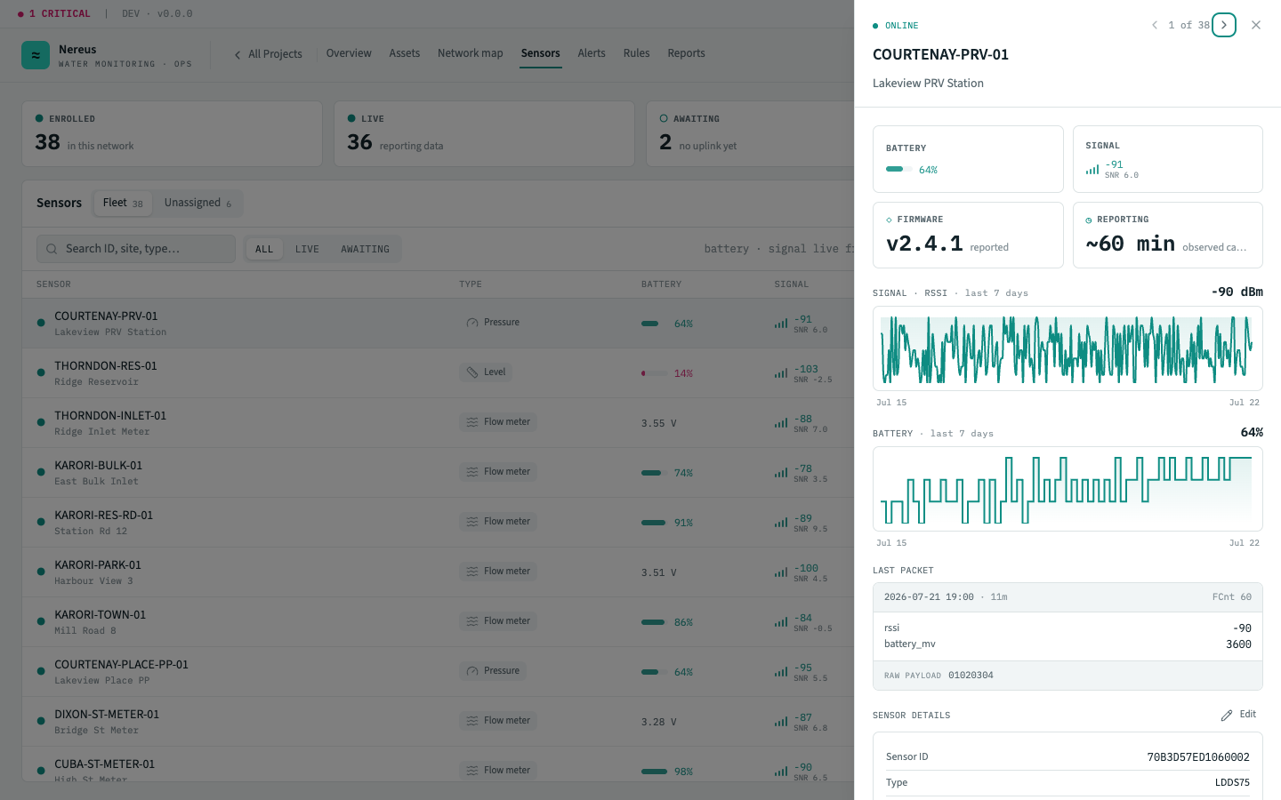This screenshot has height=800, width=1281.
Task: Open the Unassigned sensors tab
Action: pos(197,203)
